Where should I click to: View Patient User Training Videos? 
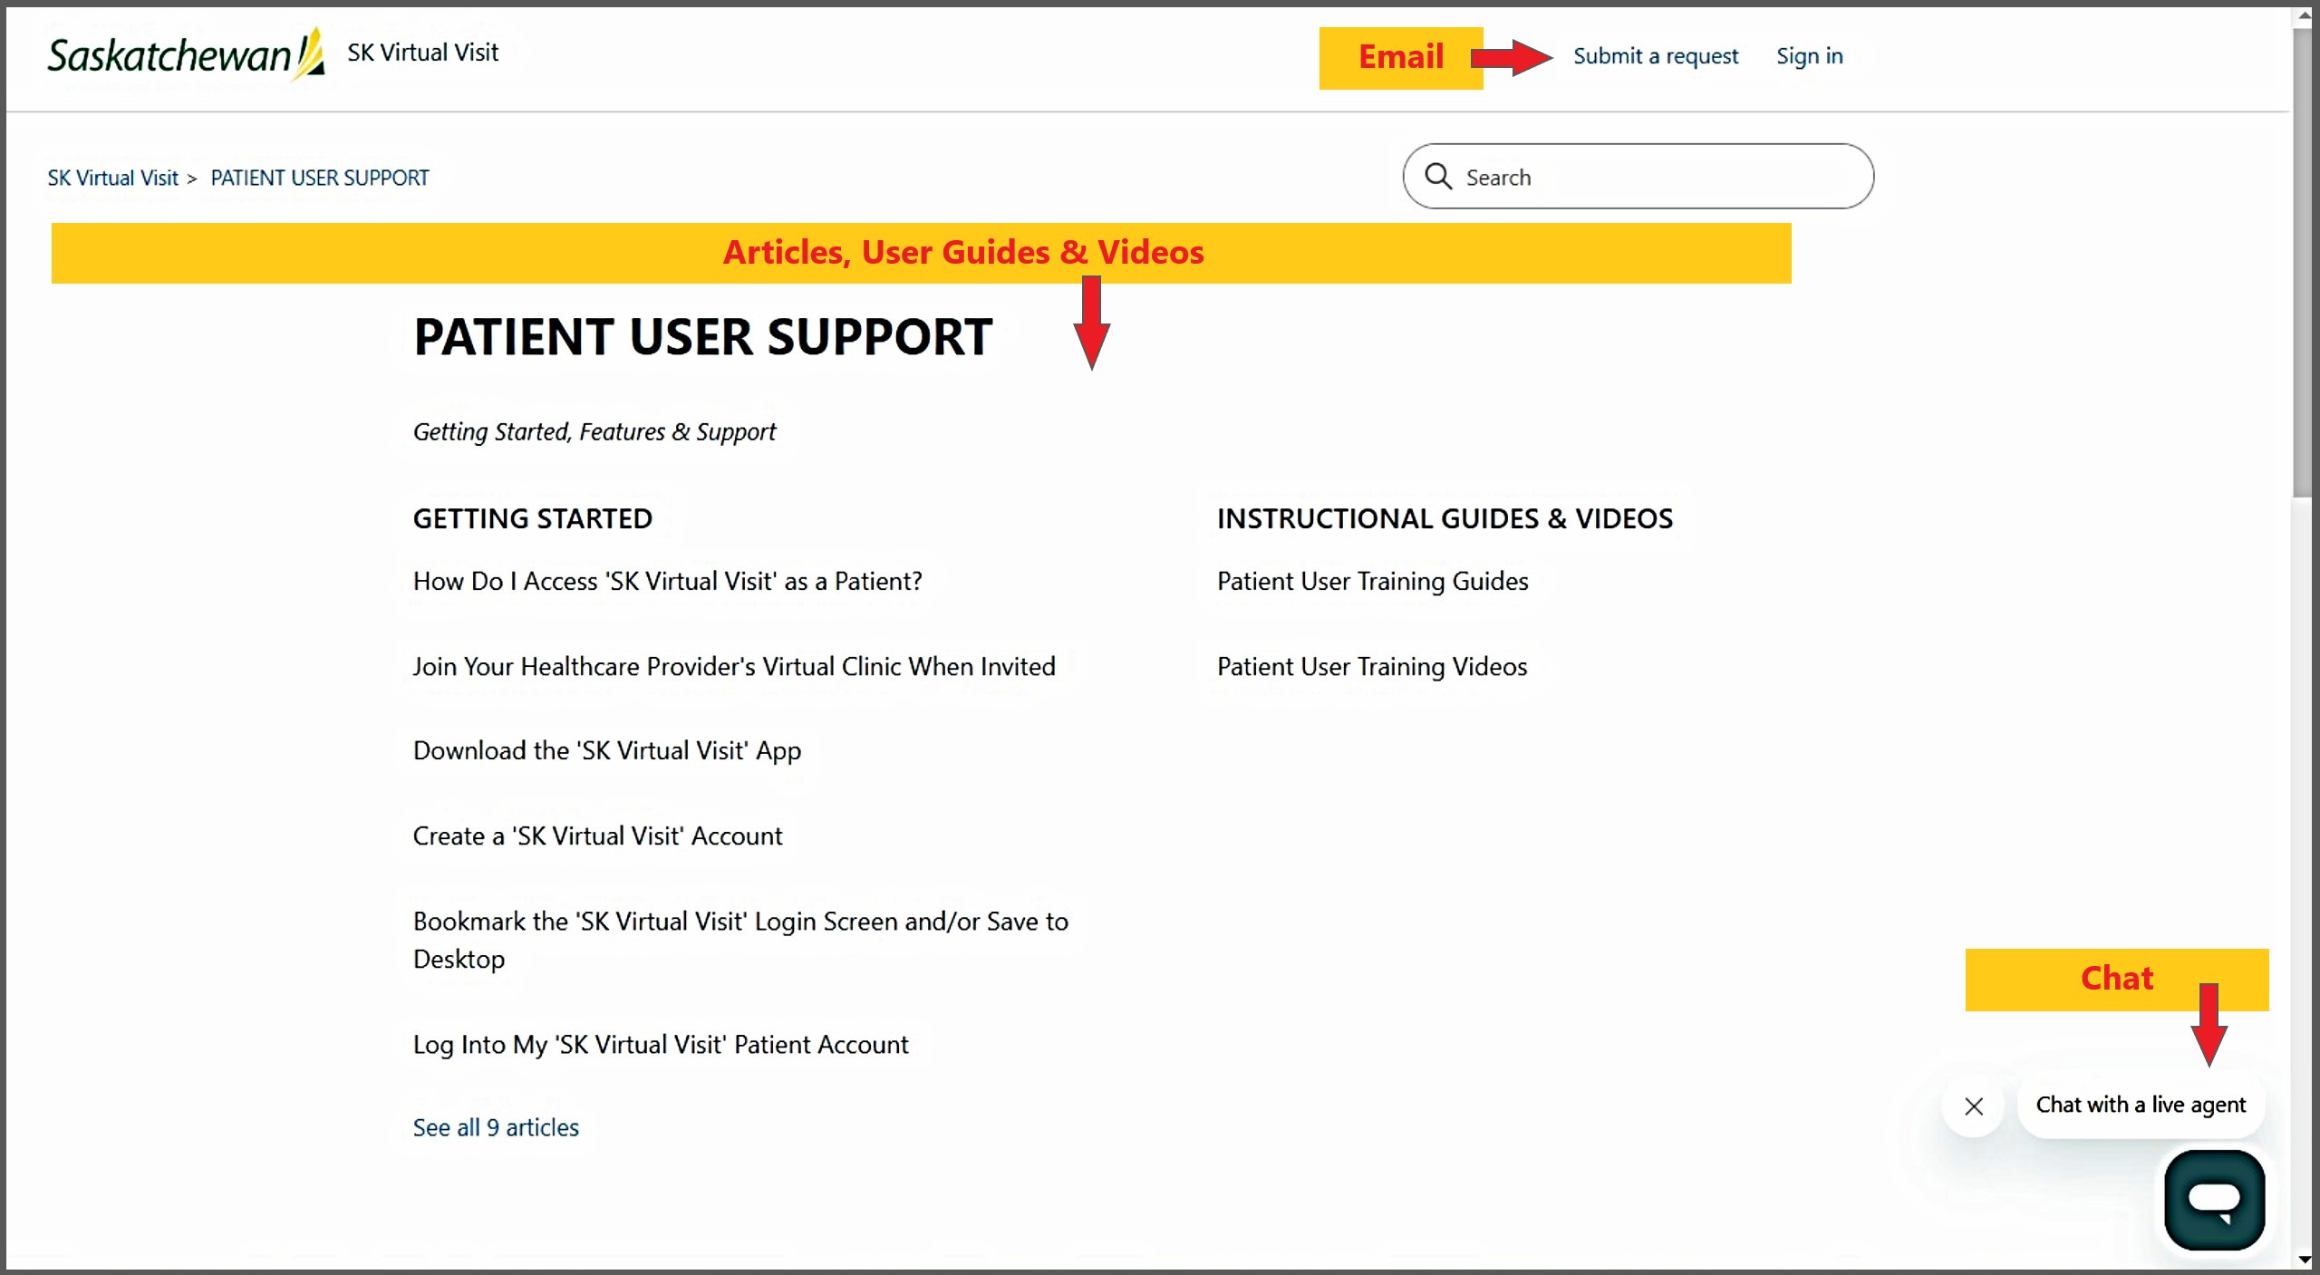pyautogui.click(x=1371, y=666)
